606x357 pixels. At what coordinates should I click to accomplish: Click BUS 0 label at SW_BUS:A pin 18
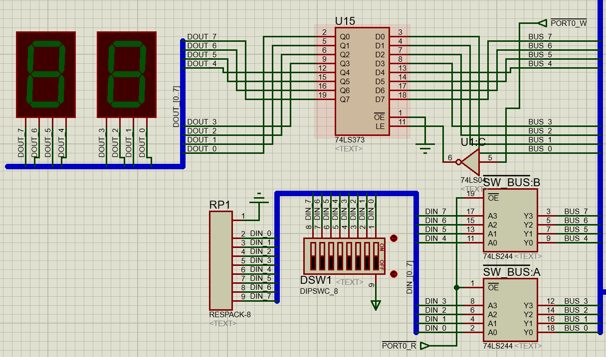[x=576, y=328]
